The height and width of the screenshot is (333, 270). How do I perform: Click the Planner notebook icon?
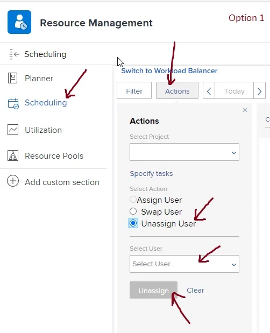coord(12,78)
